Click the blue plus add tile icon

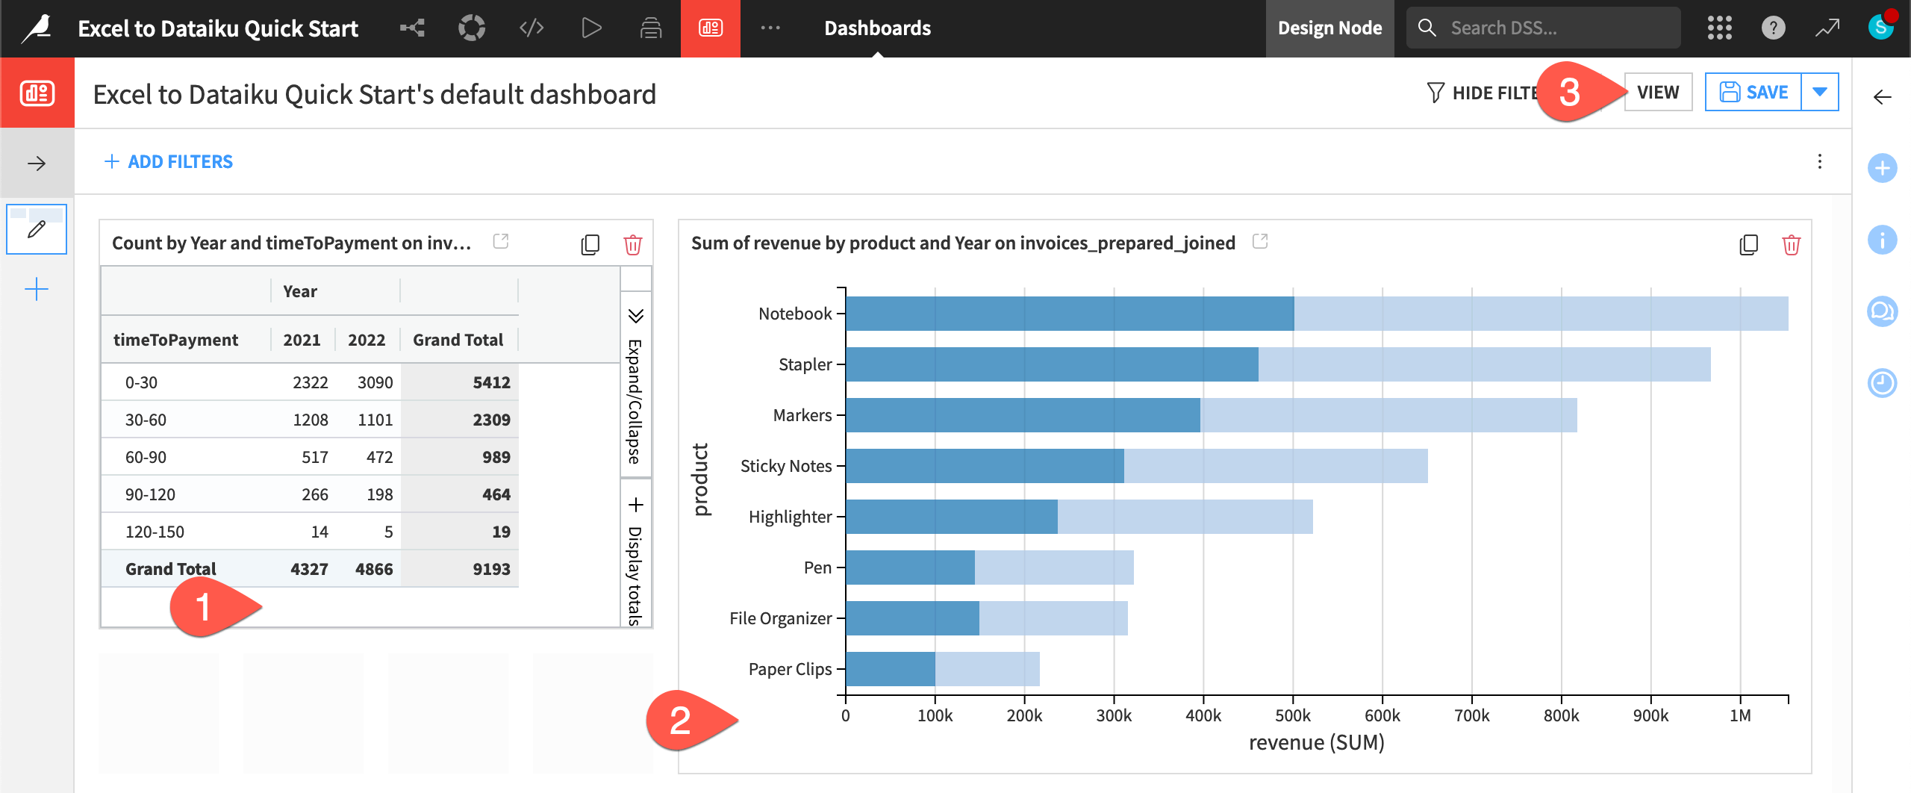[x=1882, y=168]
